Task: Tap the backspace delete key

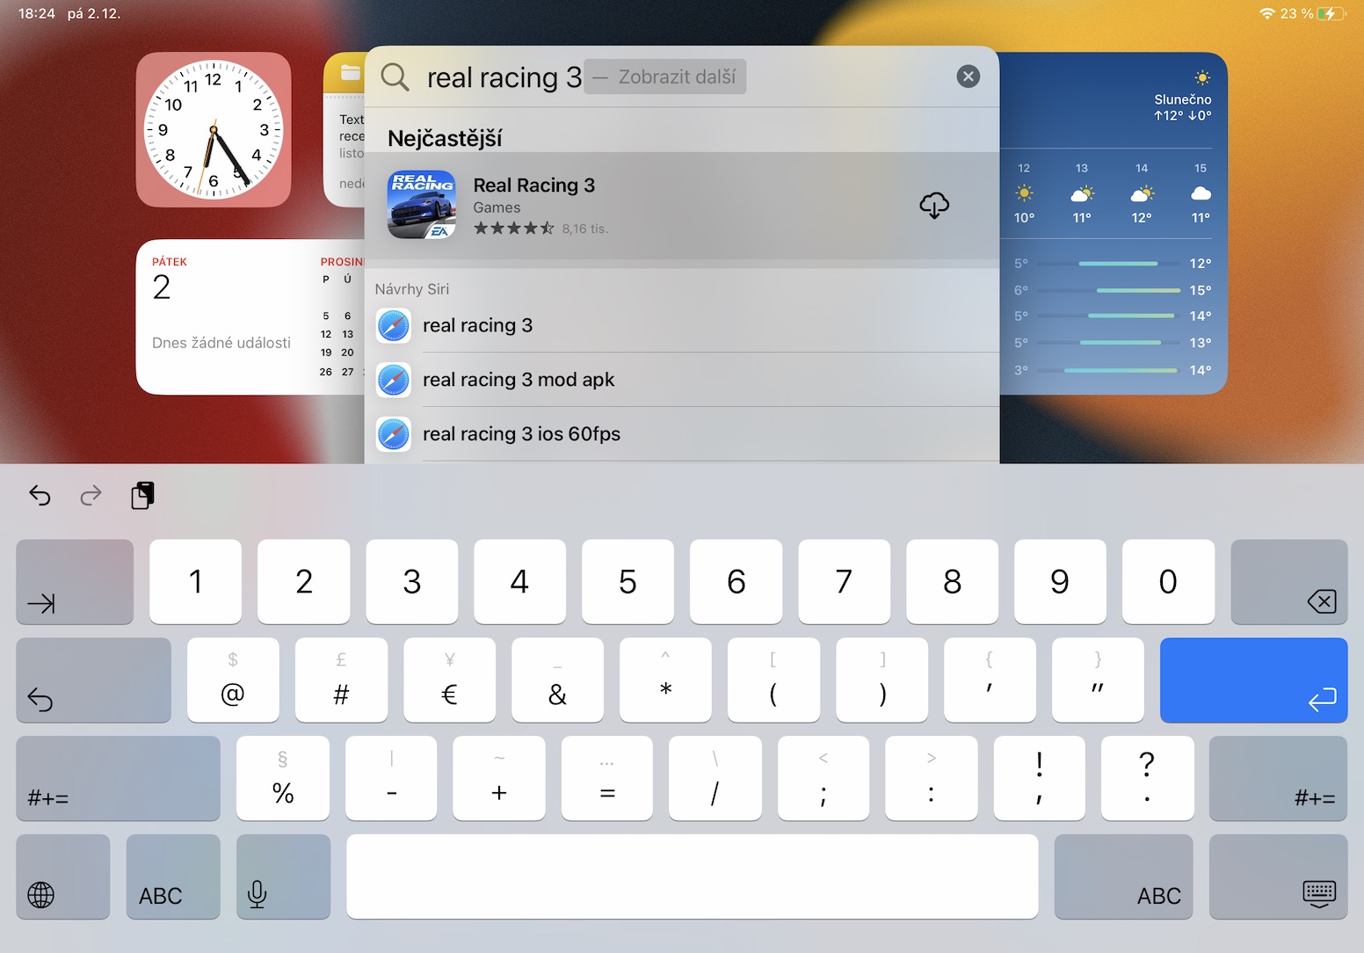Action: [1289, 582]
